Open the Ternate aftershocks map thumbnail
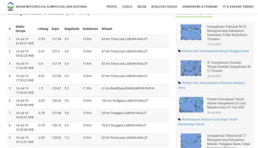258x148 pixels. (x=191, y=68)
